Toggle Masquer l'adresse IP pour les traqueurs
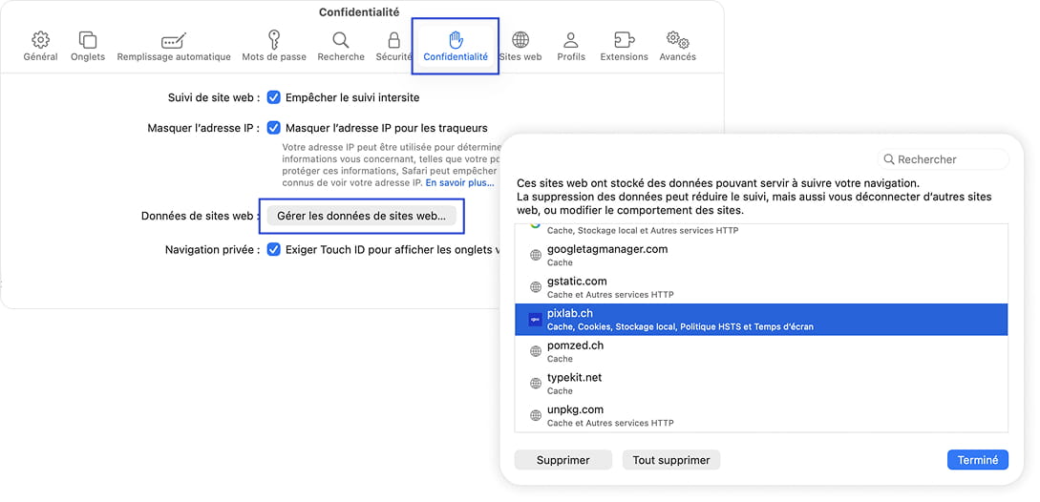Viewport: 1040px width, 502px height. pyautogui.click(x=274, y=127)
